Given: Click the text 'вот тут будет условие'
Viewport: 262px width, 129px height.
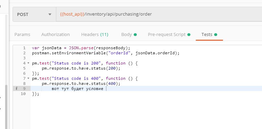Looking at the screenshot, I should coord(77,89).
